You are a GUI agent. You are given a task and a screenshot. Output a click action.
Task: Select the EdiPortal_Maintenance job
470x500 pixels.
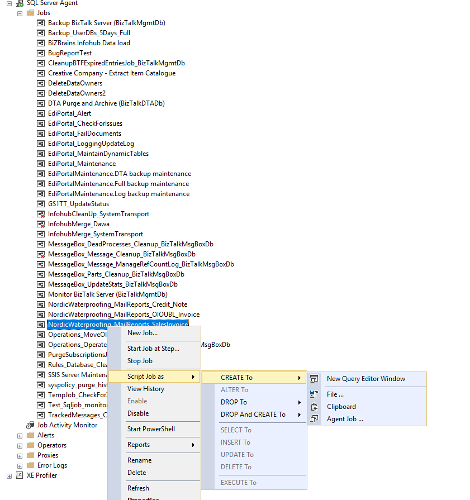pos(82,164)
